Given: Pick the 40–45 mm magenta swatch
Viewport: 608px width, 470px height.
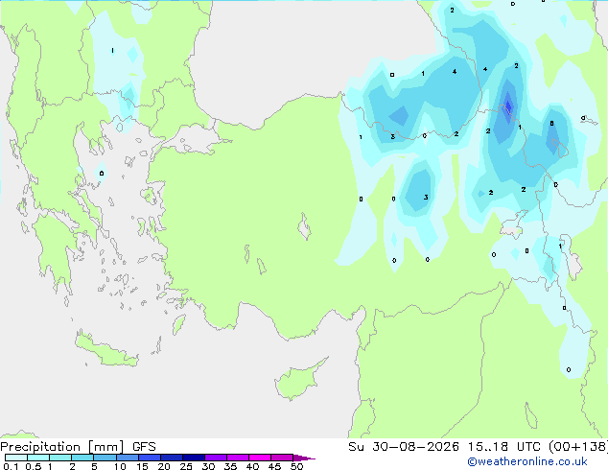Looking at the screenshot, I should 260,458.
